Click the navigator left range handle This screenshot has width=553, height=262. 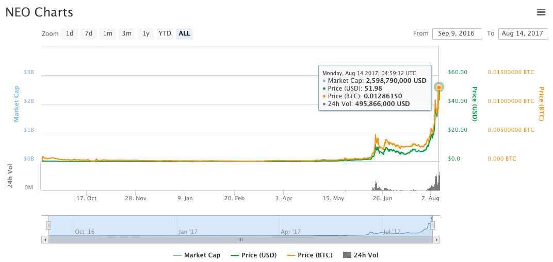point(49,225)
